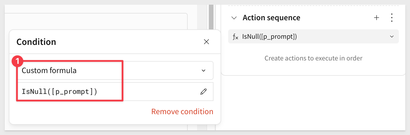Click the fx formula icon in sequence
This screenshot has height=135, width=410.
coord(236,37)
